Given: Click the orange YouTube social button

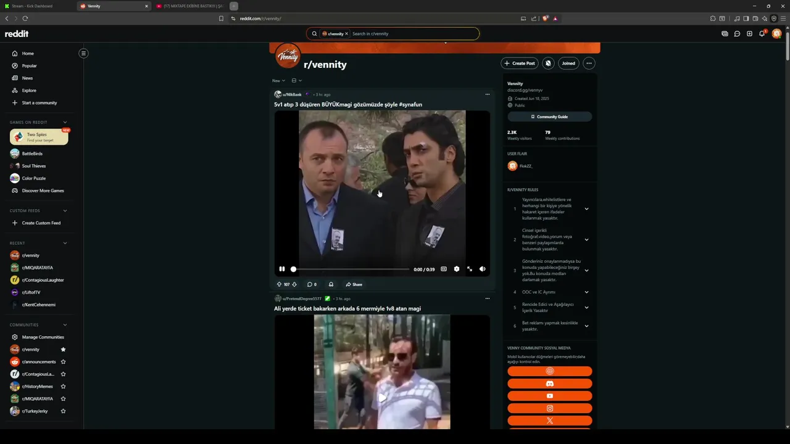Looking at the screenshot, I should [x=549, y=396].
